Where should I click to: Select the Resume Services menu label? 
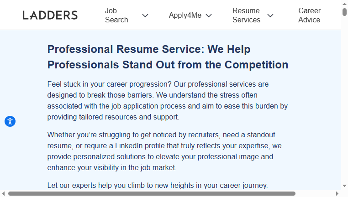click(246, 16)
